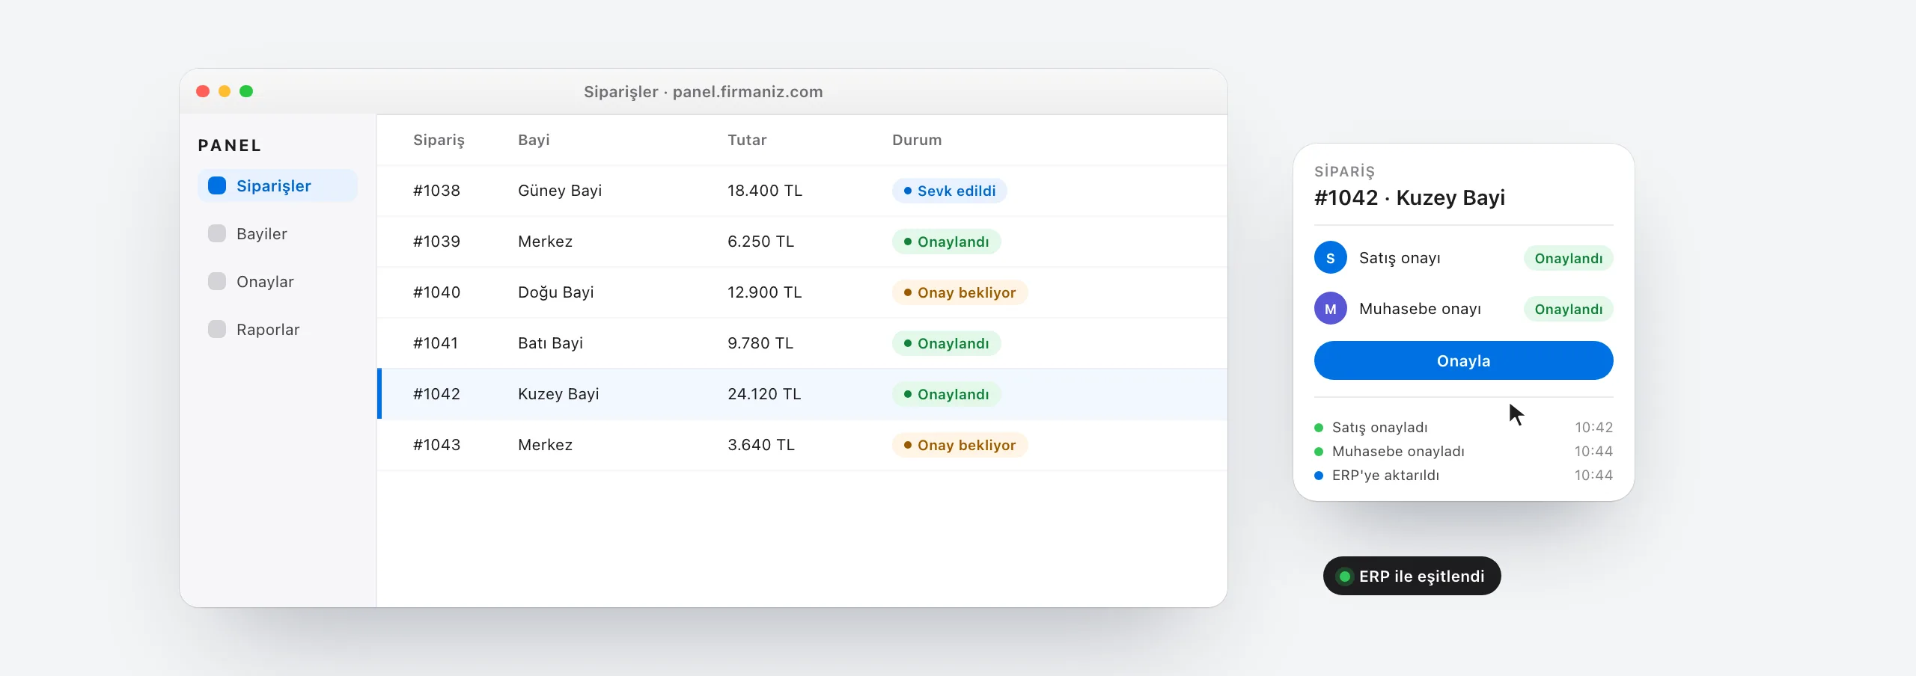Click the Bayiler sidebar icon
This screenshot has width=1916, height=676.
point(217,233)
